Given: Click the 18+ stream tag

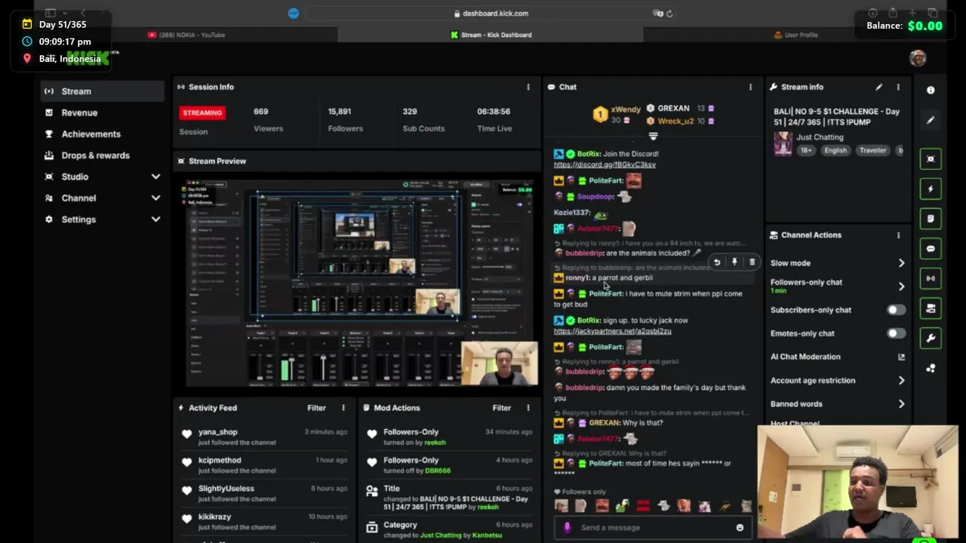Looking at the screenshot, I should [x=805, y=151].
